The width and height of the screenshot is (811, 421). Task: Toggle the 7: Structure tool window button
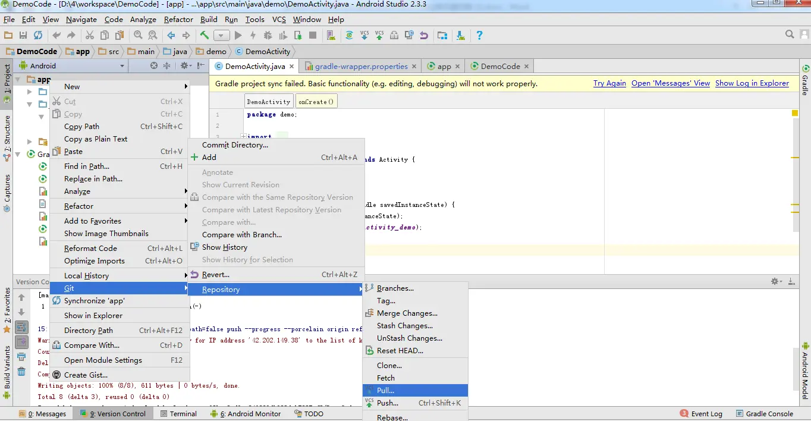click(x=7, y=139)
